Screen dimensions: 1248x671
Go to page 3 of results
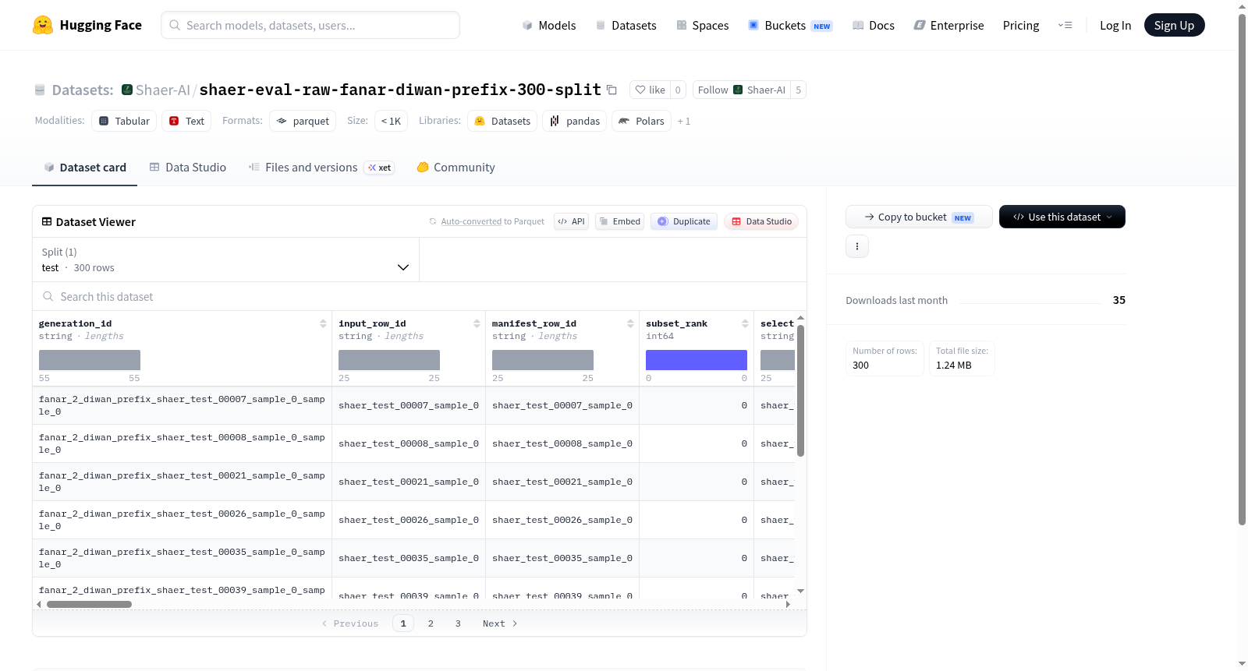point(458,623)
